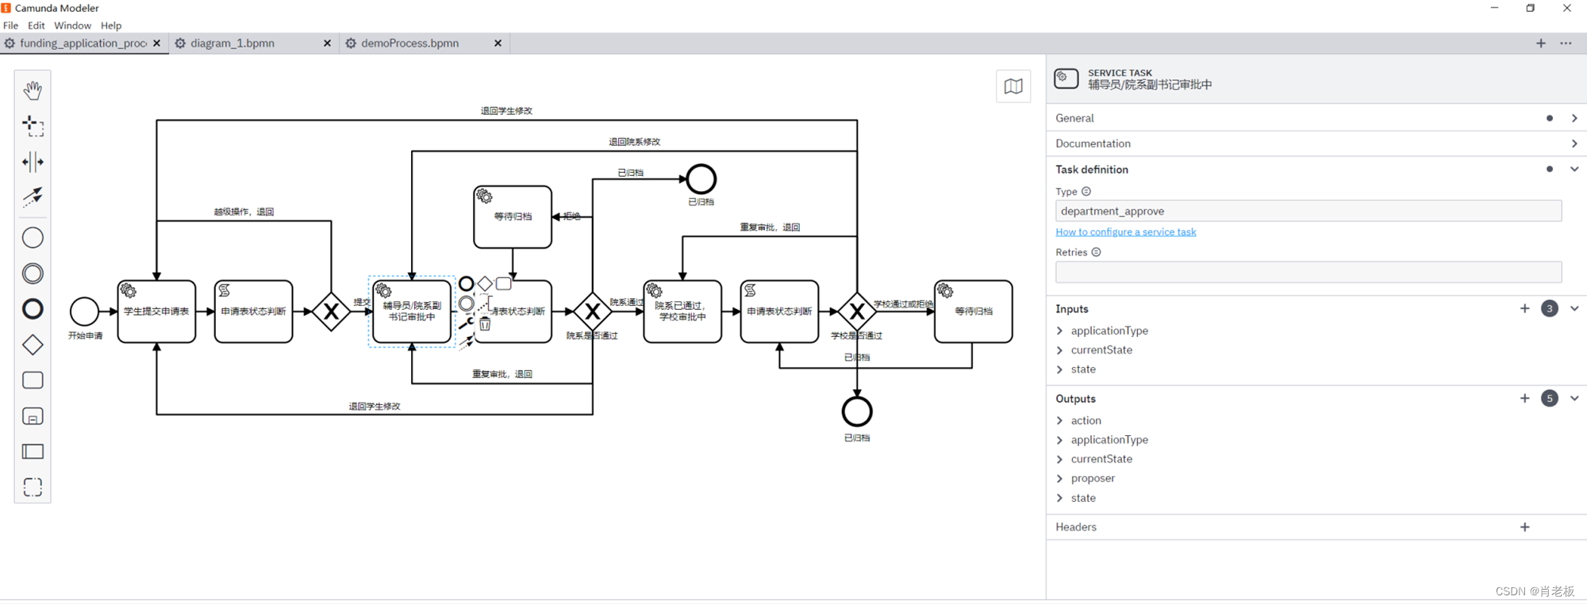The width and height of the screenshot is (1587, 604).
Task: Create an intermediate event from the palette
Action: pyautogui.click(x=33, y=273)
